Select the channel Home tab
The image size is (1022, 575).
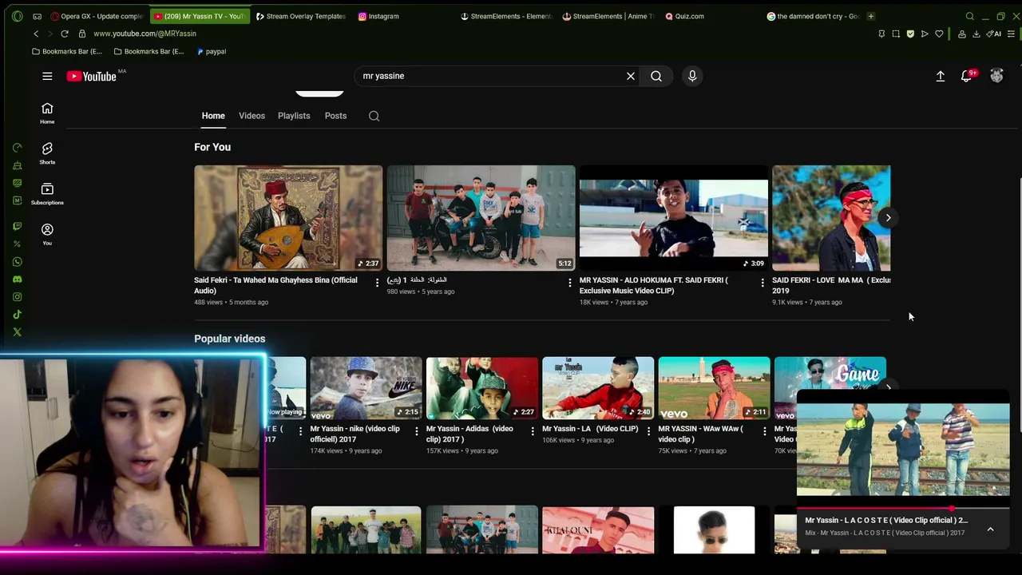click(x=213, y=116)
